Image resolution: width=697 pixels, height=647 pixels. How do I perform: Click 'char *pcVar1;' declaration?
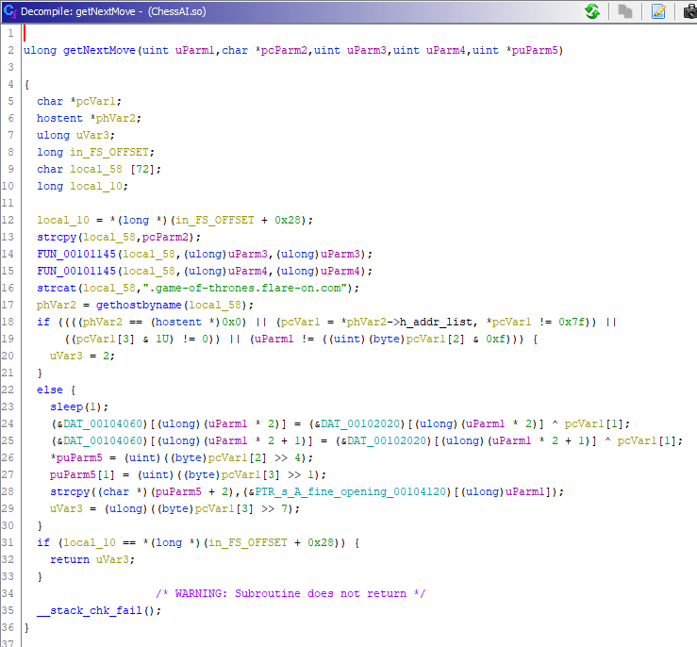pos(78,101)
